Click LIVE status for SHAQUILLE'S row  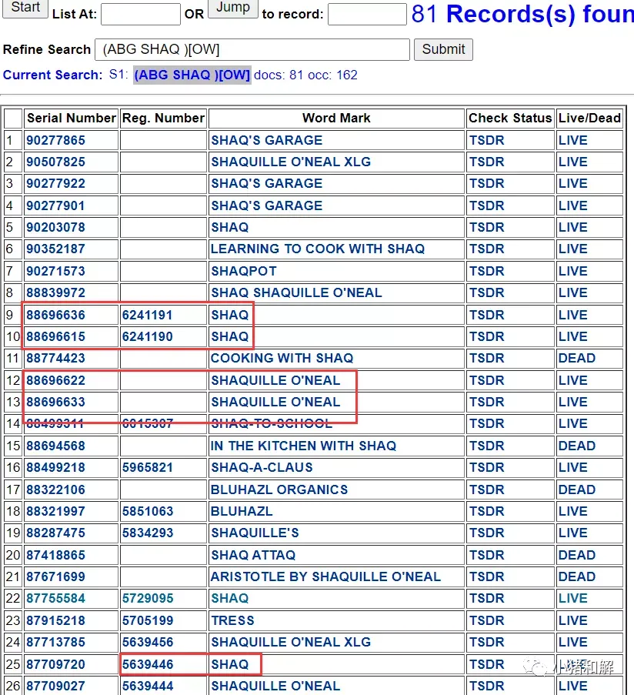[x=573, y=533]
